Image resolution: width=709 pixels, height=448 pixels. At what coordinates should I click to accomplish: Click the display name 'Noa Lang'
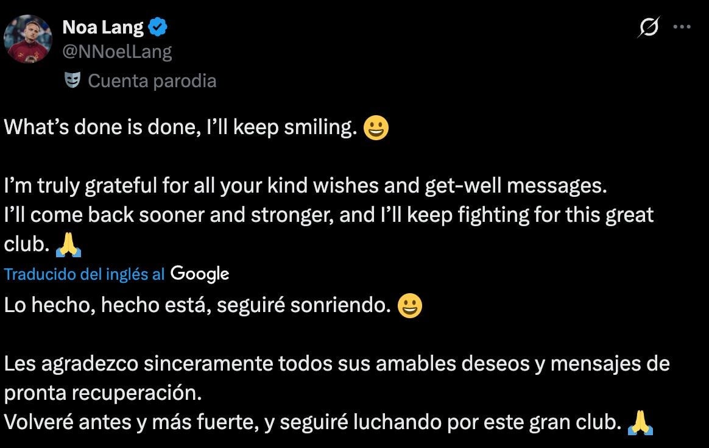103,26
